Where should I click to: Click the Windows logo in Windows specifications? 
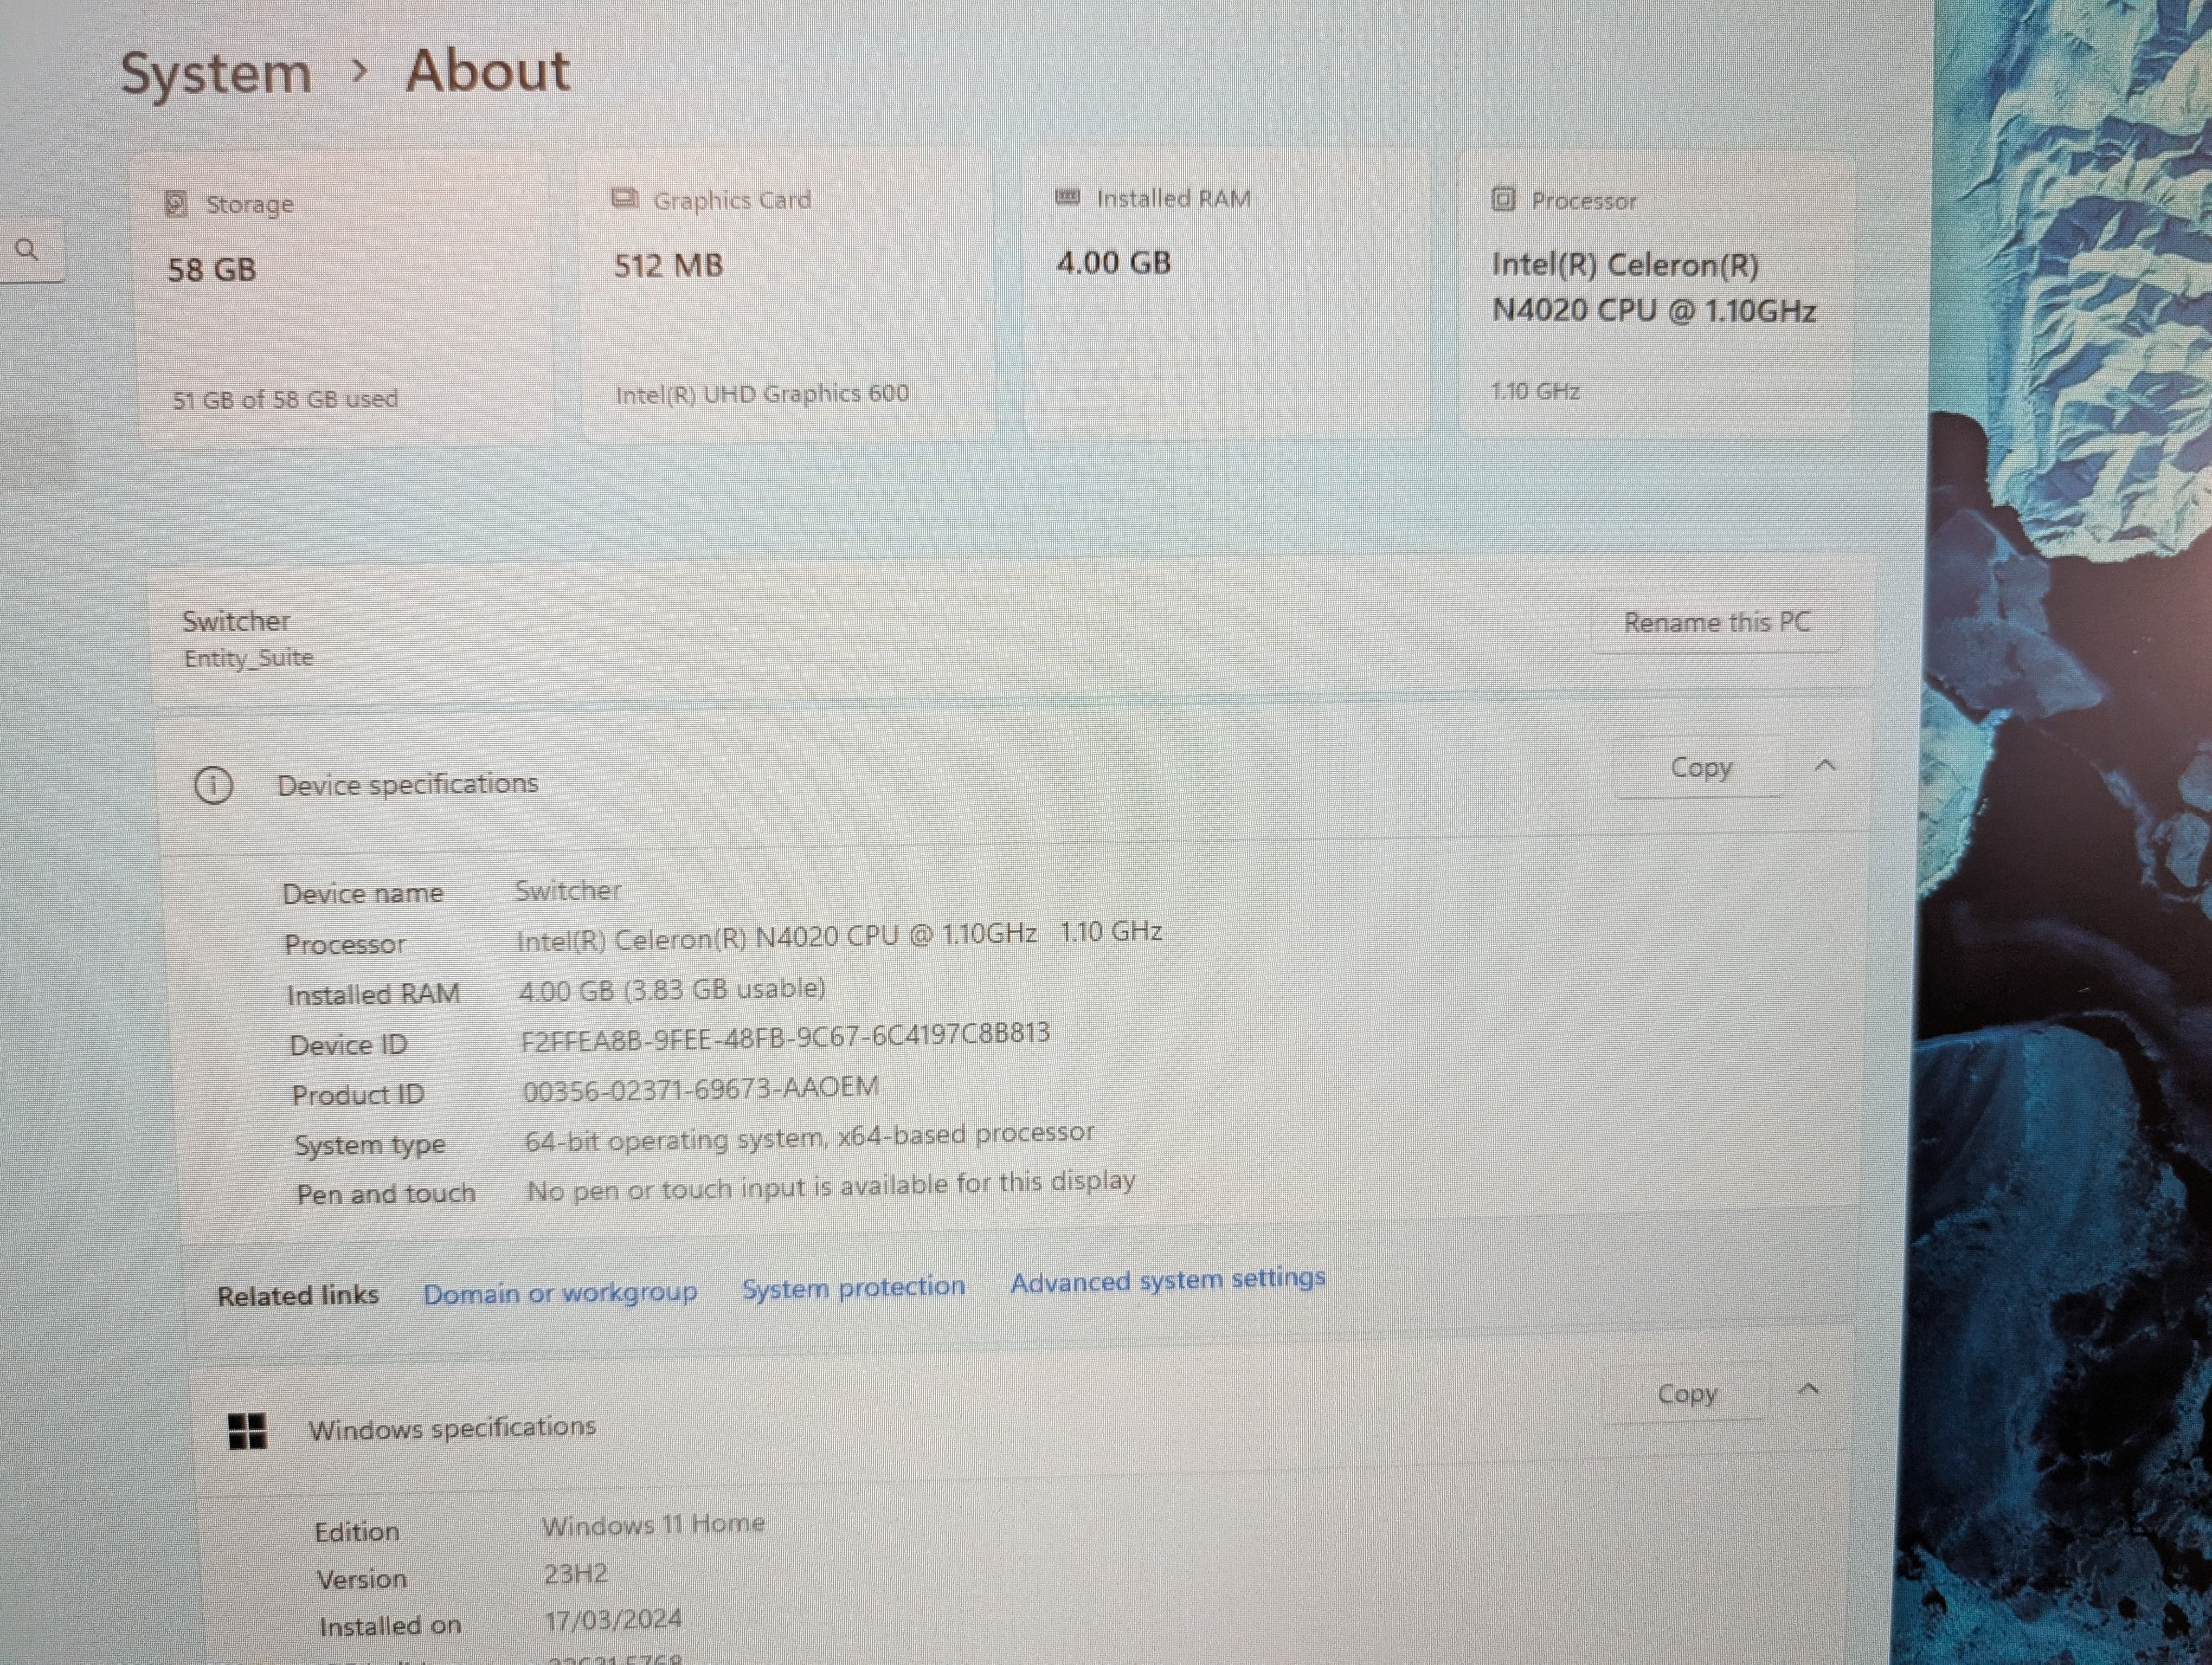[x=247, y=1431]
